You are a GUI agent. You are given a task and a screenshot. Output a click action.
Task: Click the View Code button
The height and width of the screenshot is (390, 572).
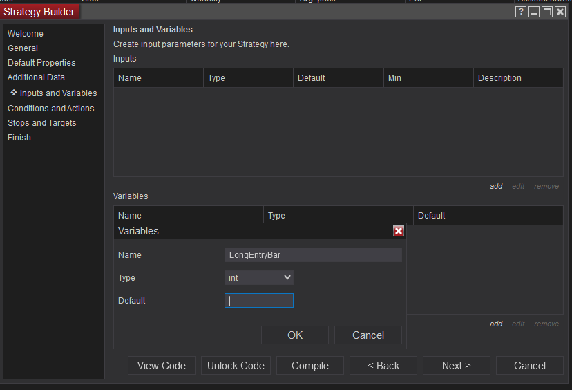pos(162,366)
